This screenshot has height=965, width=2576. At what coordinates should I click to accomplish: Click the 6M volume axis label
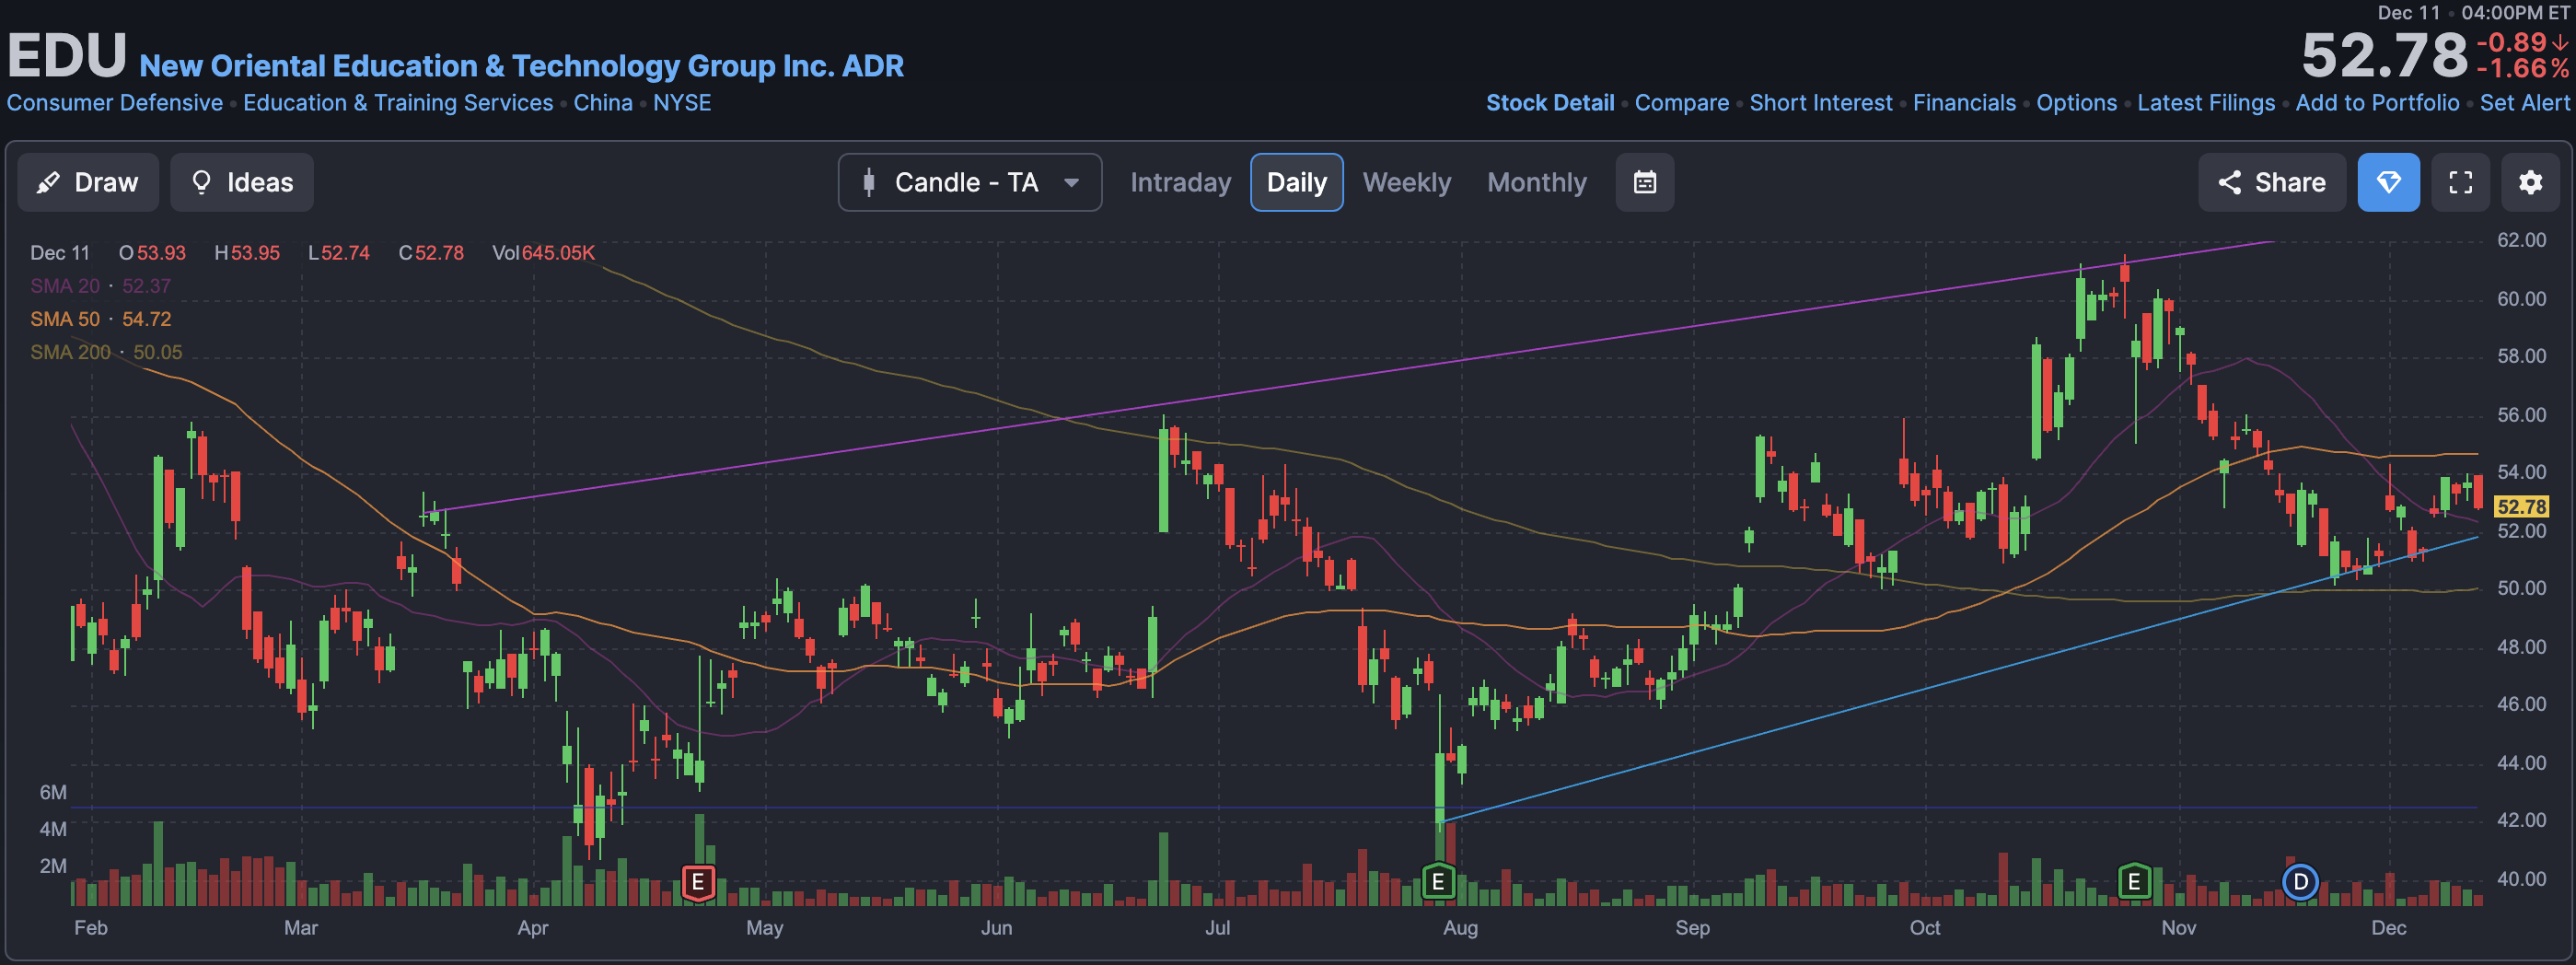[53, 792]
